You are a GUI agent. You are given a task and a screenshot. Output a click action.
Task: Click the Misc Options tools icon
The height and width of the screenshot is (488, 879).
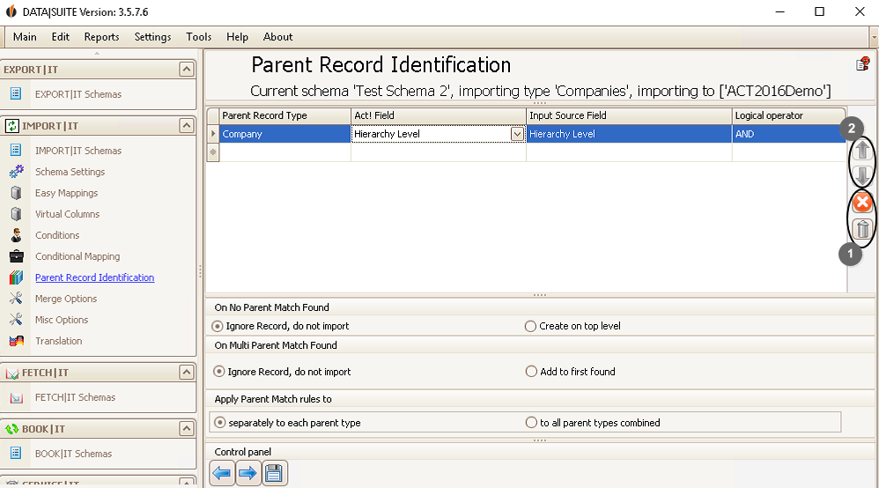coord(16,320)
